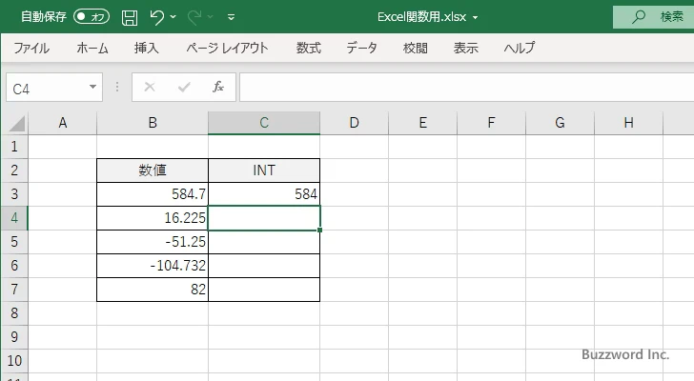Select row 4 header

tap(13, 218)
